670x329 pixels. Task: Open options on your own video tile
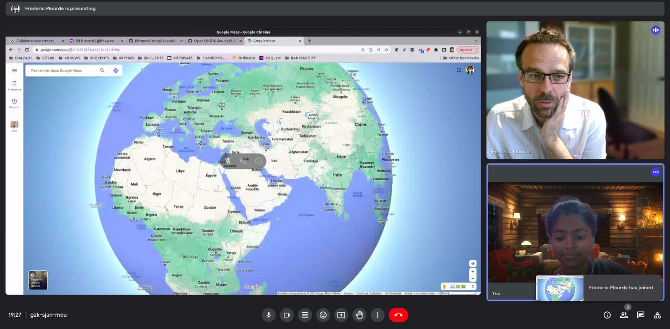[656, 172]
